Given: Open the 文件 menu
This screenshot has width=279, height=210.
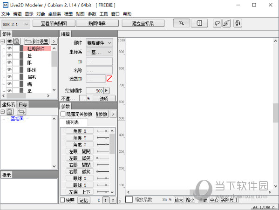Looking at the screenshot, I should click(6, 14).
